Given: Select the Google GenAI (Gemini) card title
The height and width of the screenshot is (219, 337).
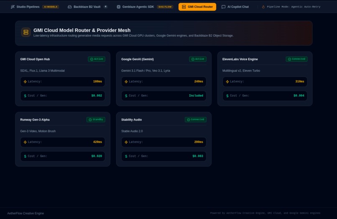Looking at the screenshot, I should (x=138, y=59).
